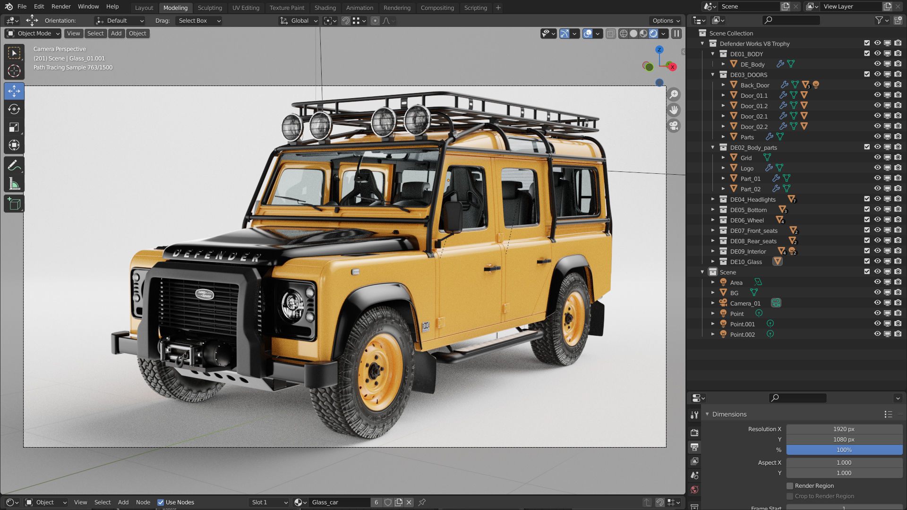
Task: Open the Output properties tab
Action: tap(694, 447)
